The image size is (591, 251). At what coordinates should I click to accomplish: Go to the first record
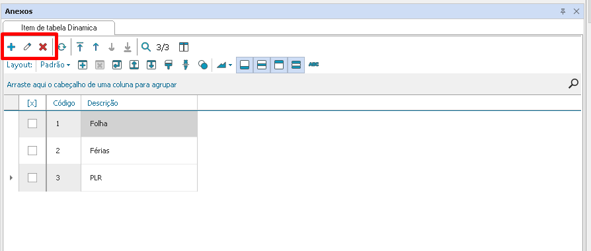(x=80, y=47)
